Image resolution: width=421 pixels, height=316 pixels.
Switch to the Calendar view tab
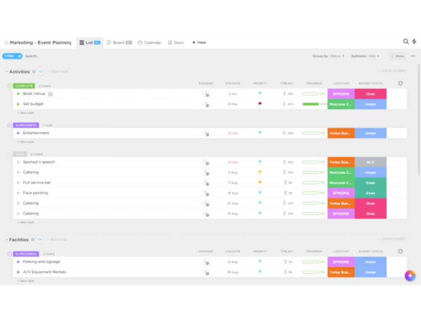click(149, 43)
